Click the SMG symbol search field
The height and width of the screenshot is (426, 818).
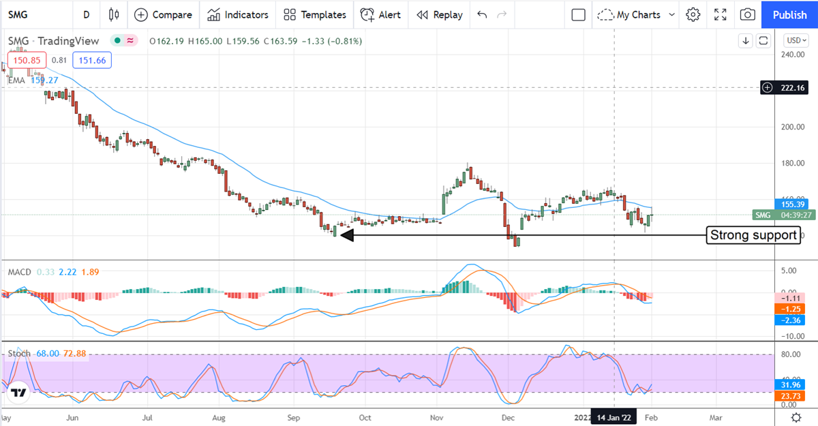pos(27,14)
